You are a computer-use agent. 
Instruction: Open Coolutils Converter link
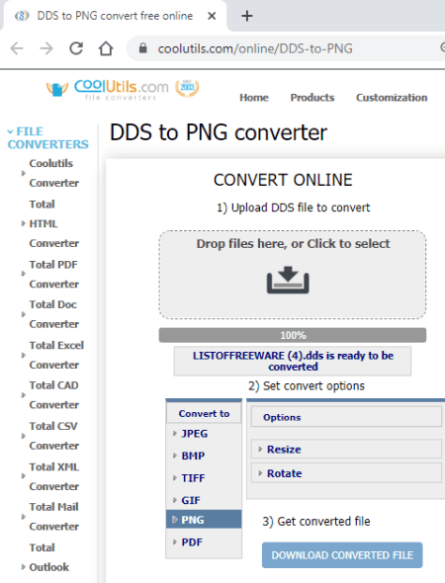(54, 173)
